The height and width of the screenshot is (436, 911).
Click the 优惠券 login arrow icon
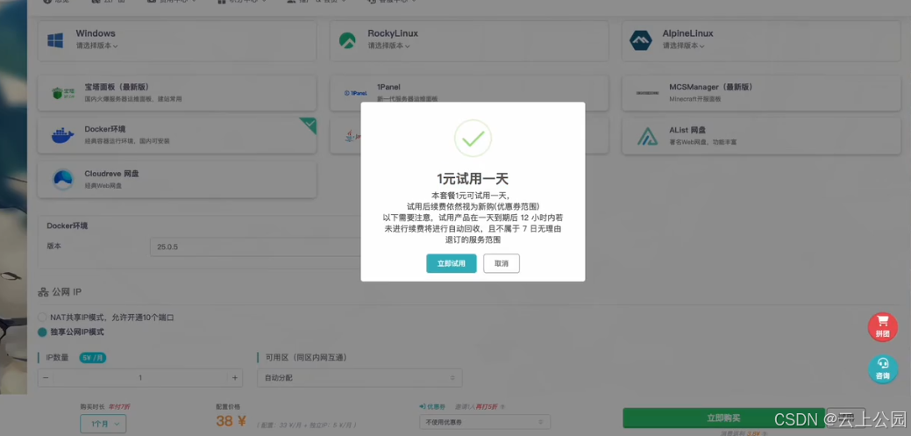[422, 406]
